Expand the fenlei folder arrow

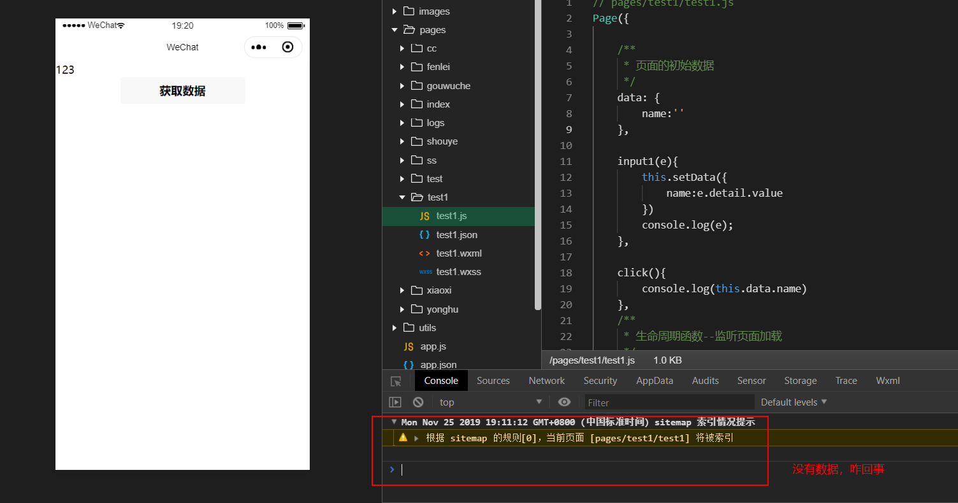point(402,67)
